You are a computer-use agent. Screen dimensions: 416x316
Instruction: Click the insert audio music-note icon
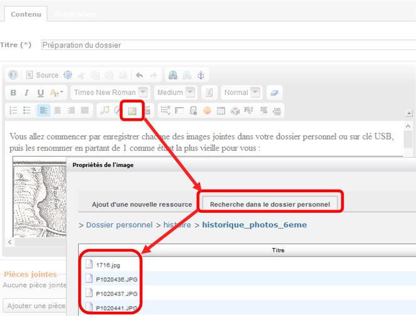[x=105, y=111]
